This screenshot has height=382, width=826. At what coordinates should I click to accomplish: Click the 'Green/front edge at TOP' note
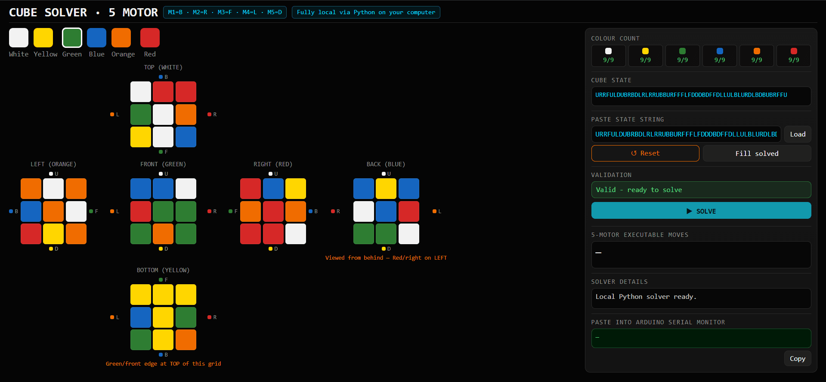[x=164, y=363]
